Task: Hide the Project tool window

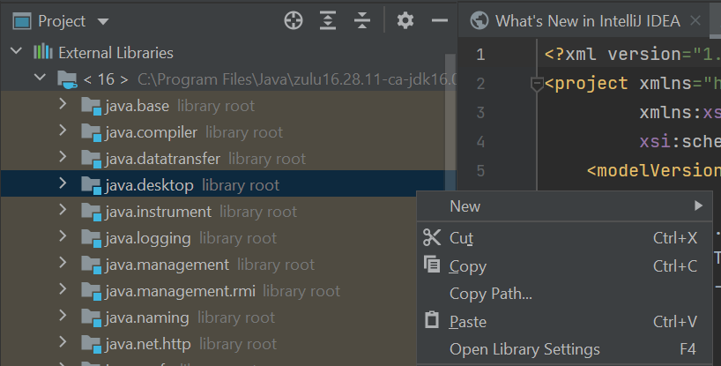Action: (440, 20)
